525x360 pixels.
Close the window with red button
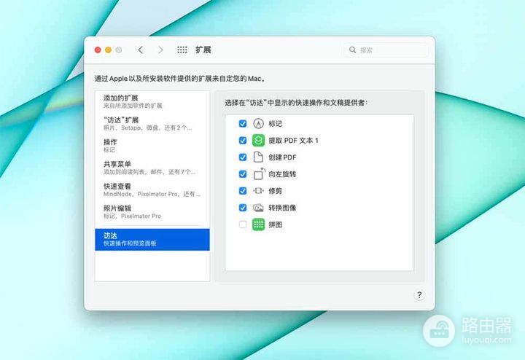(98, 50)
